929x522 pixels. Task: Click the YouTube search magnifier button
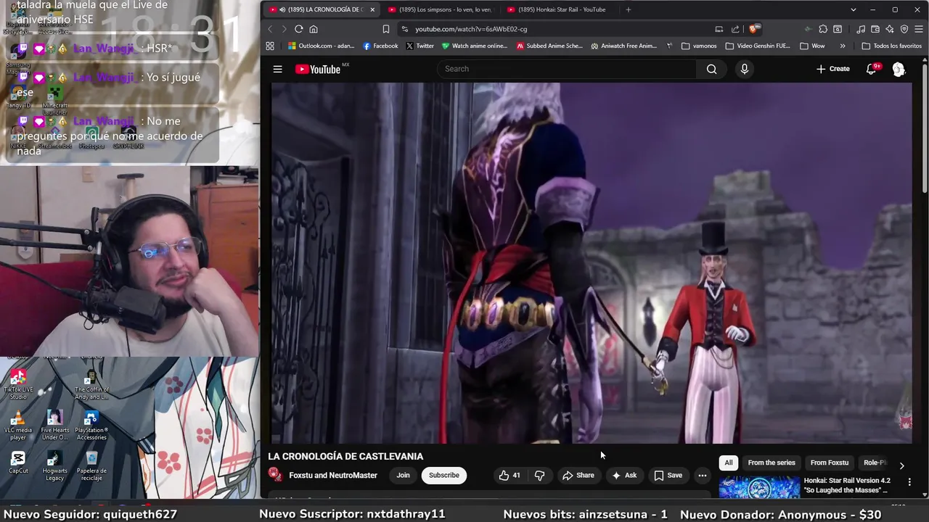point(711,69)
